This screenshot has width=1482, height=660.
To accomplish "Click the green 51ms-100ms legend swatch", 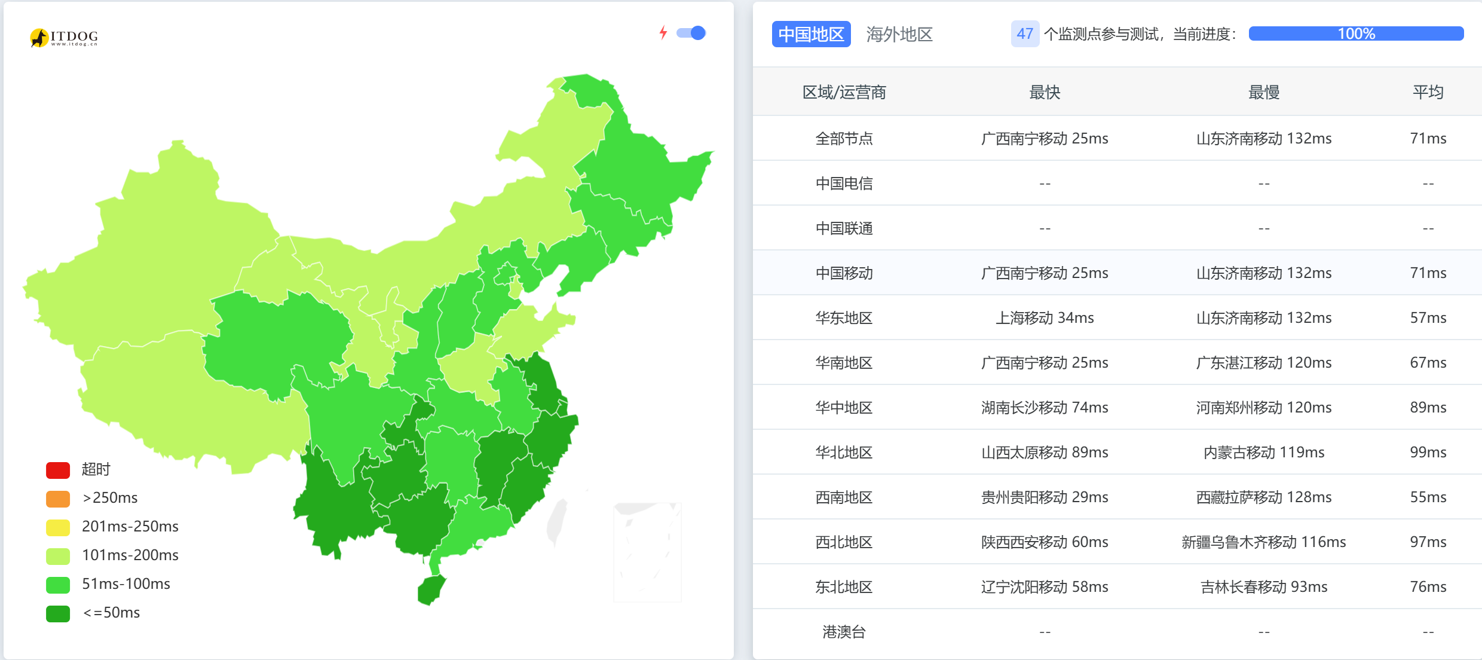I will (57, 584).
